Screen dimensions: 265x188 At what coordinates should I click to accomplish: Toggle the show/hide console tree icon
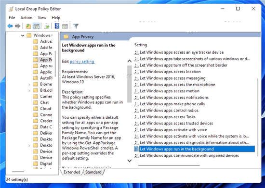[36, 26]
